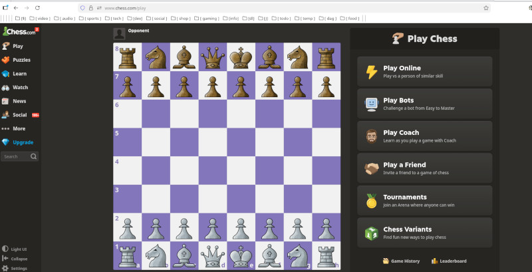Select the white pawn on h2
Image resolution: width=532 pixels, height=272 pixels.
[327, 227]
